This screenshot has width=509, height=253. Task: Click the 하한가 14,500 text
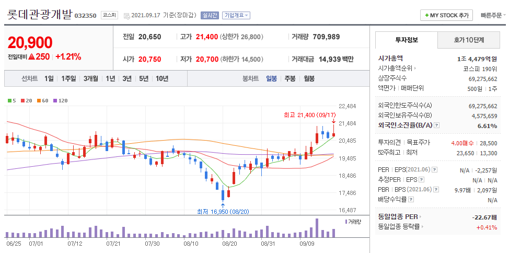coord(241,60)
